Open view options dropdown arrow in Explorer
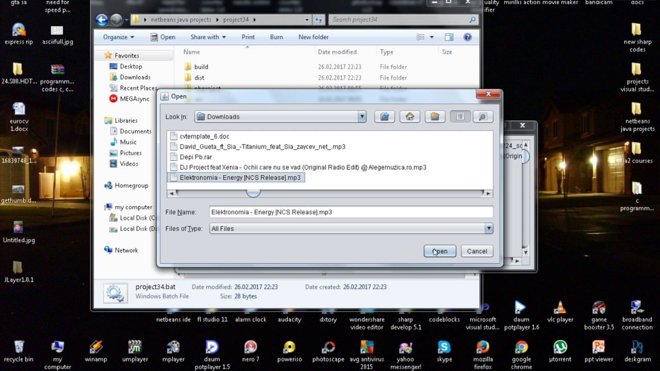Image resolution: width=660 pixels, height=371 pixels. [x=432, y=37]
